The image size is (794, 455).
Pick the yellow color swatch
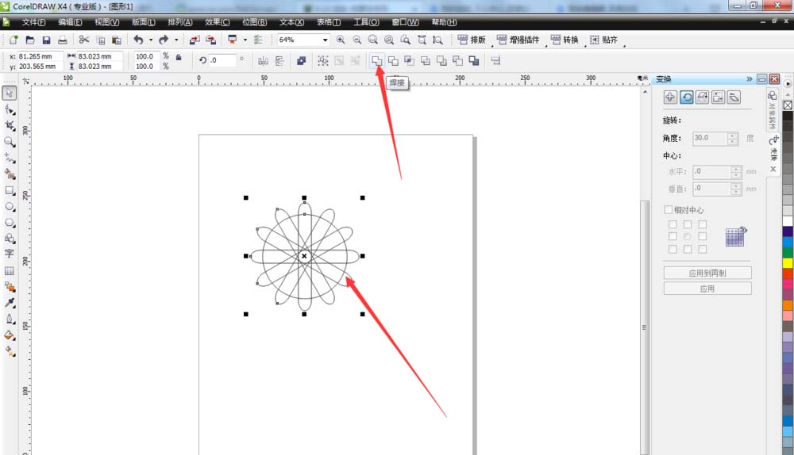point(788,263)
